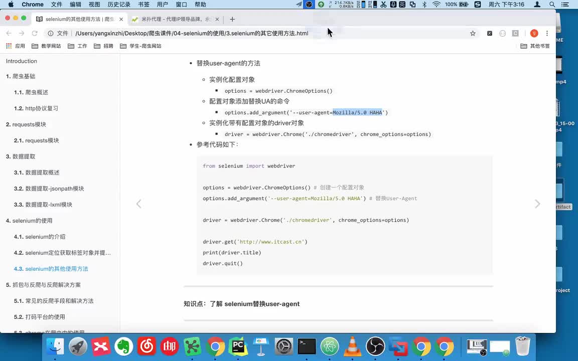Screen dimensions: 578x361
Task: Switch to the 米扑代理 tab
Action: 176,19
